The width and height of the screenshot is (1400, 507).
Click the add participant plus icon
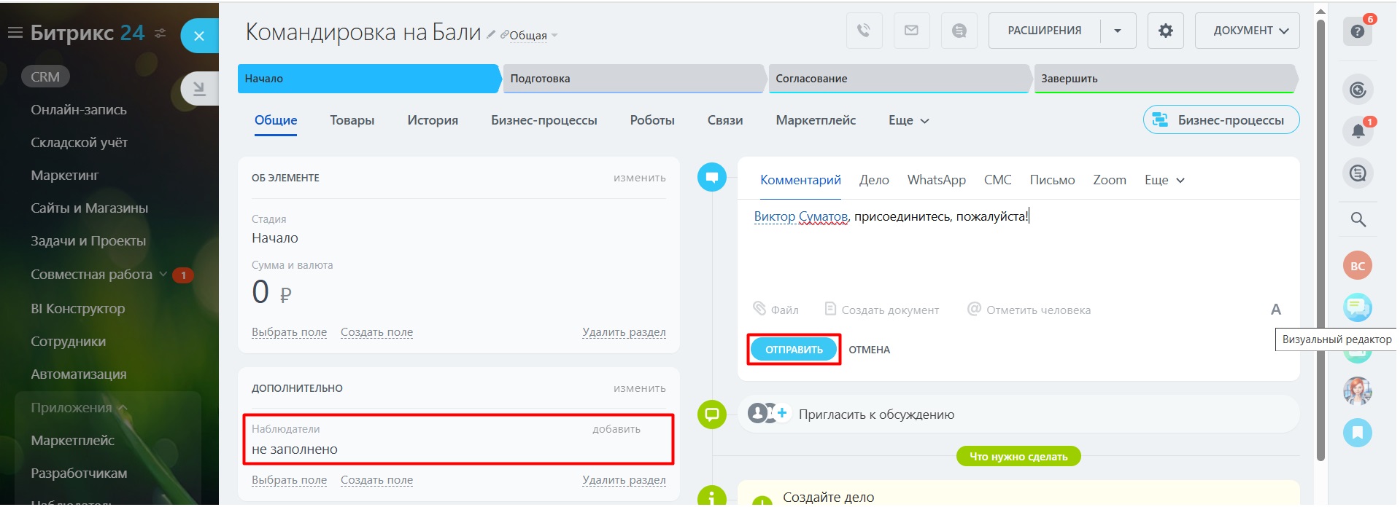coord(782,413)
